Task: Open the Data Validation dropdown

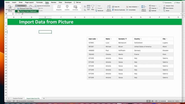Action: tap(132, 7)
